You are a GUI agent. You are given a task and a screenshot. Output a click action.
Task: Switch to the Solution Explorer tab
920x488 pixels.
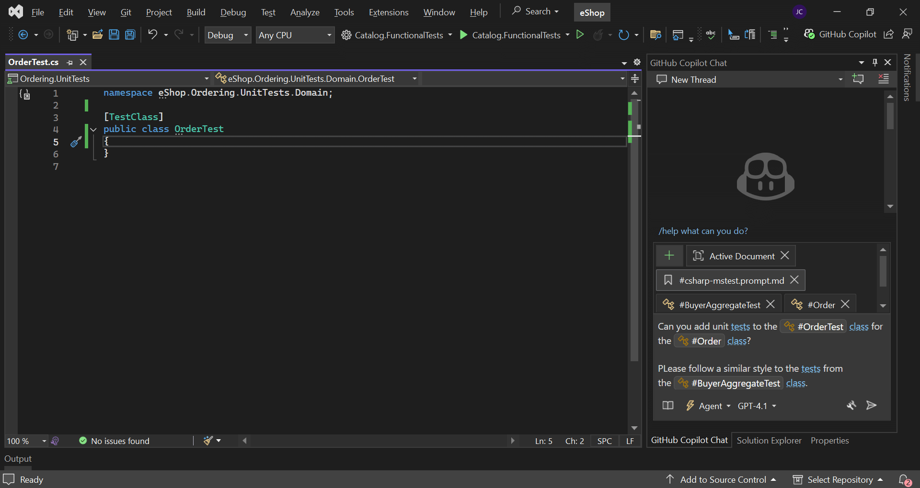[769, 440]
